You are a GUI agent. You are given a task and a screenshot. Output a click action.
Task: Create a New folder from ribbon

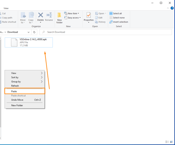pos(59,18)
